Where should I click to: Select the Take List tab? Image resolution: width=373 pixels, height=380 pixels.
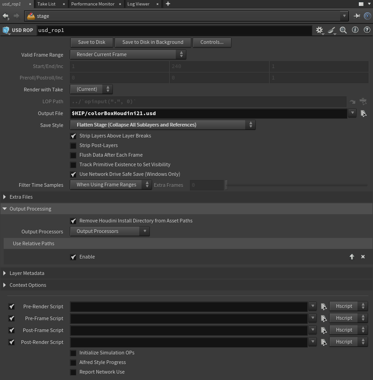pos(46,4)
